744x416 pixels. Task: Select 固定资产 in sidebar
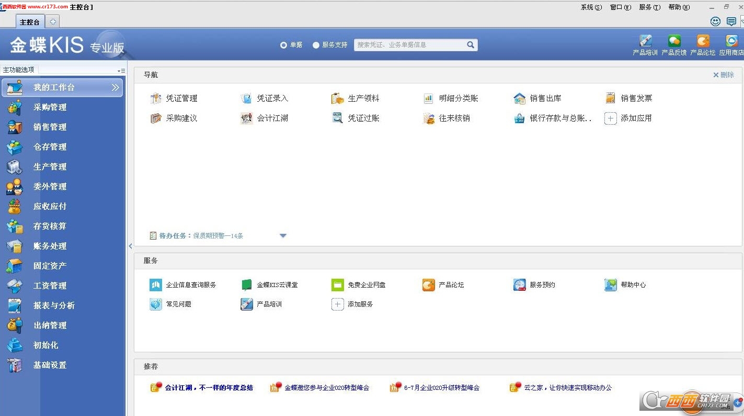point(63,266)
